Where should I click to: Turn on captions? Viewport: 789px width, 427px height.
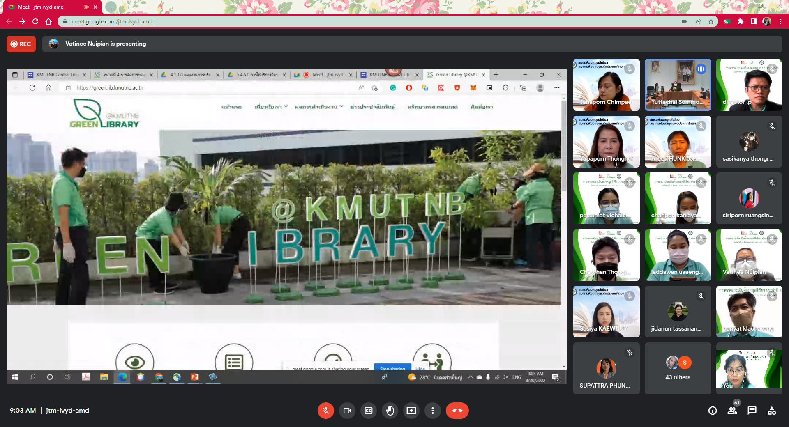click(369, 411)
